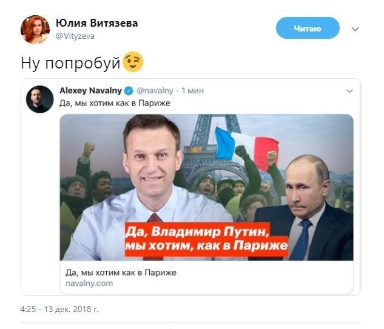Expand the chevron beside the Читаю button

355,29
